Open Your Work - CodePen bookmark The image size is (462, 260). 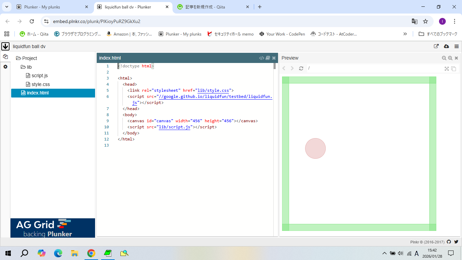tap(282, 34)
